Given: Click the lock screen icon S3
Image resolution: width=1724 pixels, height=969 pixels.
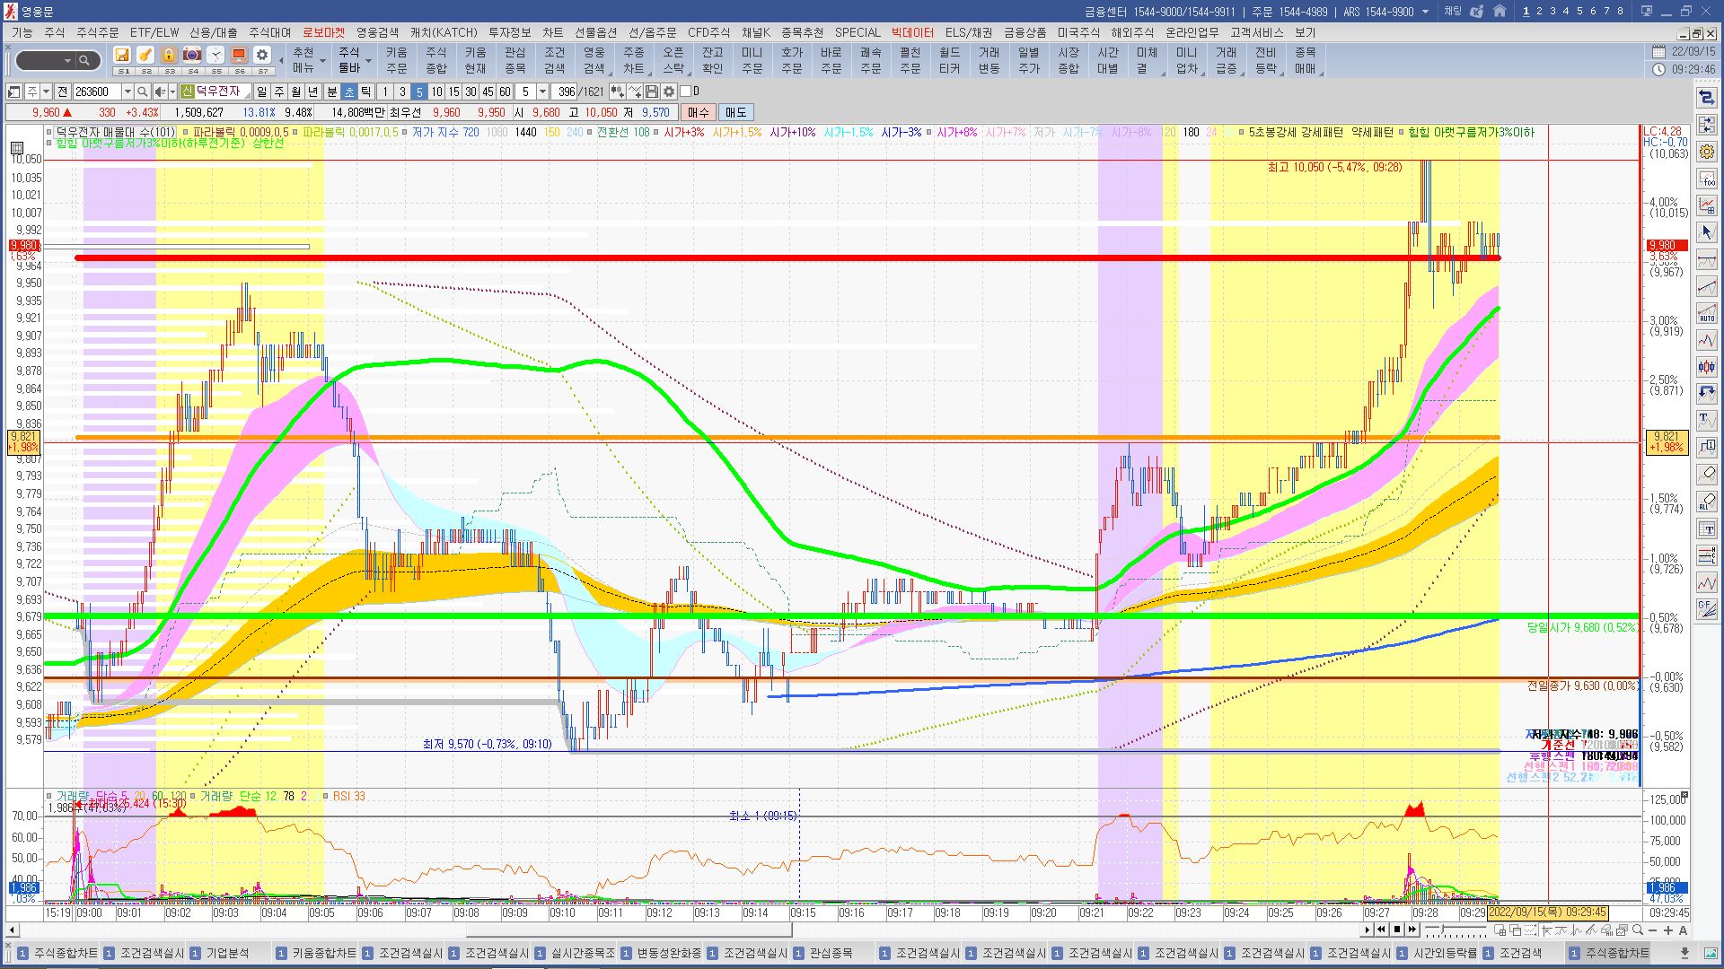Looking at the screenshot, I should click(x=169, y=56).
